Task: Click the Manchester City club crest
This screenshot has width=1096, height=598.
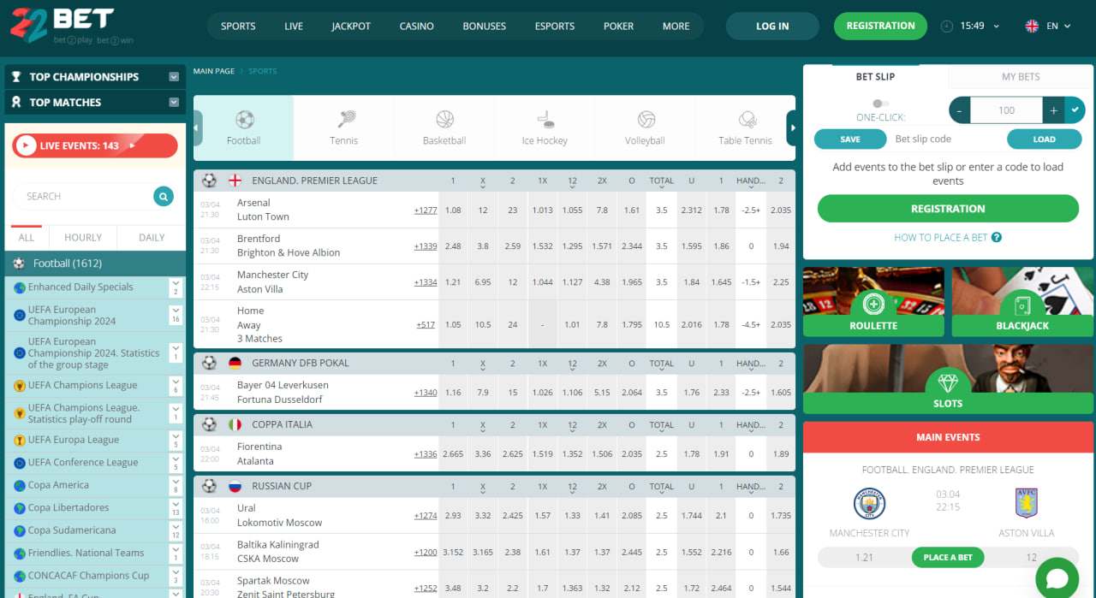Action: (869, 503)
